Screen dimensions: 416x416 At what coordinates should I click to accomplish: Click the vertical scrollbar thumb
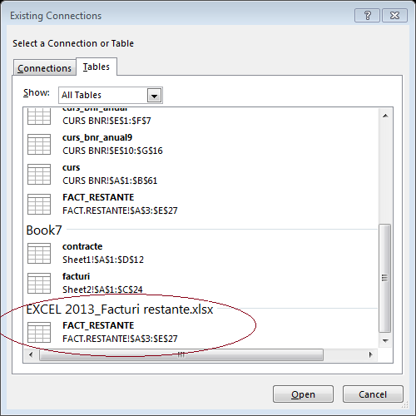[x=384, y=278]
